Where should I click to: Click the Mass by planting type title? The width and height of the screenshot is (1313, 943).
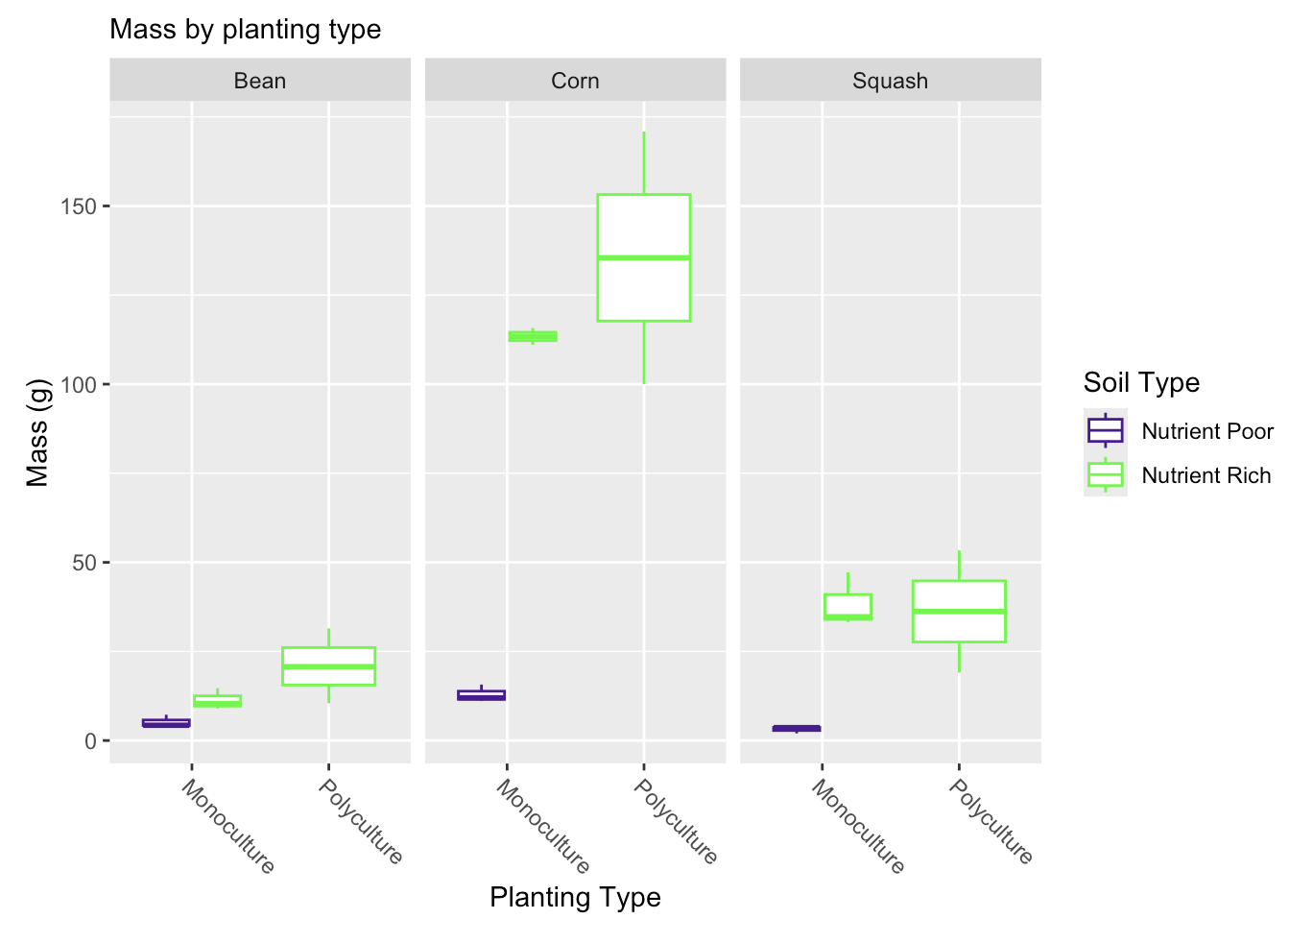coord(246,29)
